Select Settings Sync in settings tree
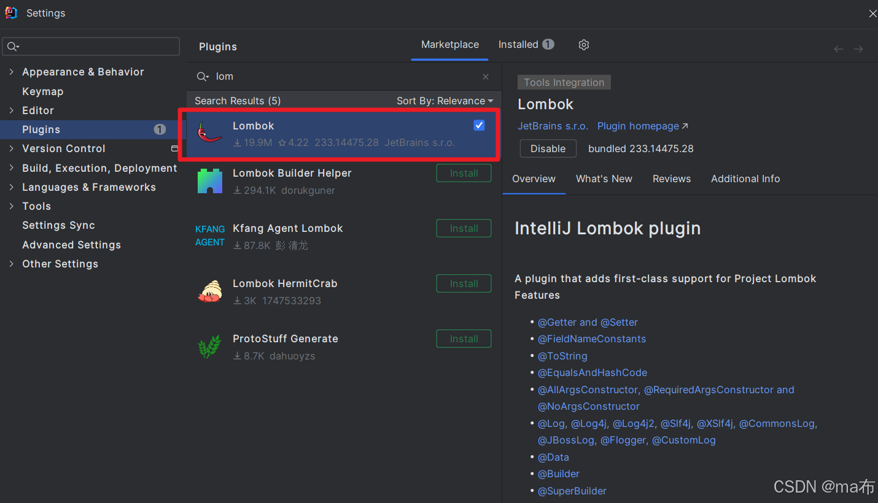Image resolution: width=878 pixels, height=503 pixels. (x=58, y=225)
